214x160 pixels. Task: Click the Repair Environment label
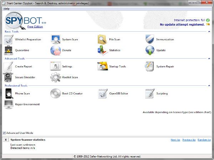tap(27, 104)
